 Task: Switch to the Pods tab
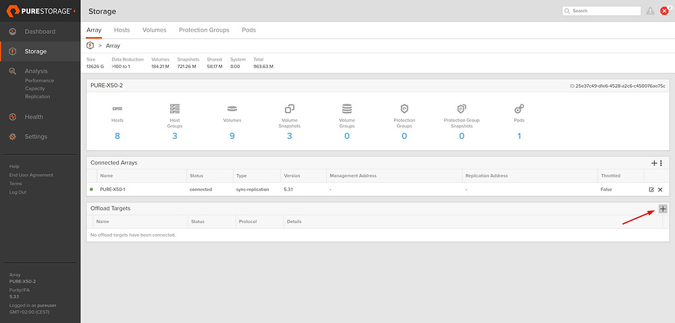point(249,30)
